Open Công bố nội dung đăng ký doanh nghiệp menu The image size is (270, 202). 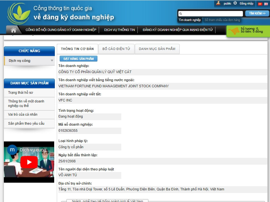pos(61,30)
